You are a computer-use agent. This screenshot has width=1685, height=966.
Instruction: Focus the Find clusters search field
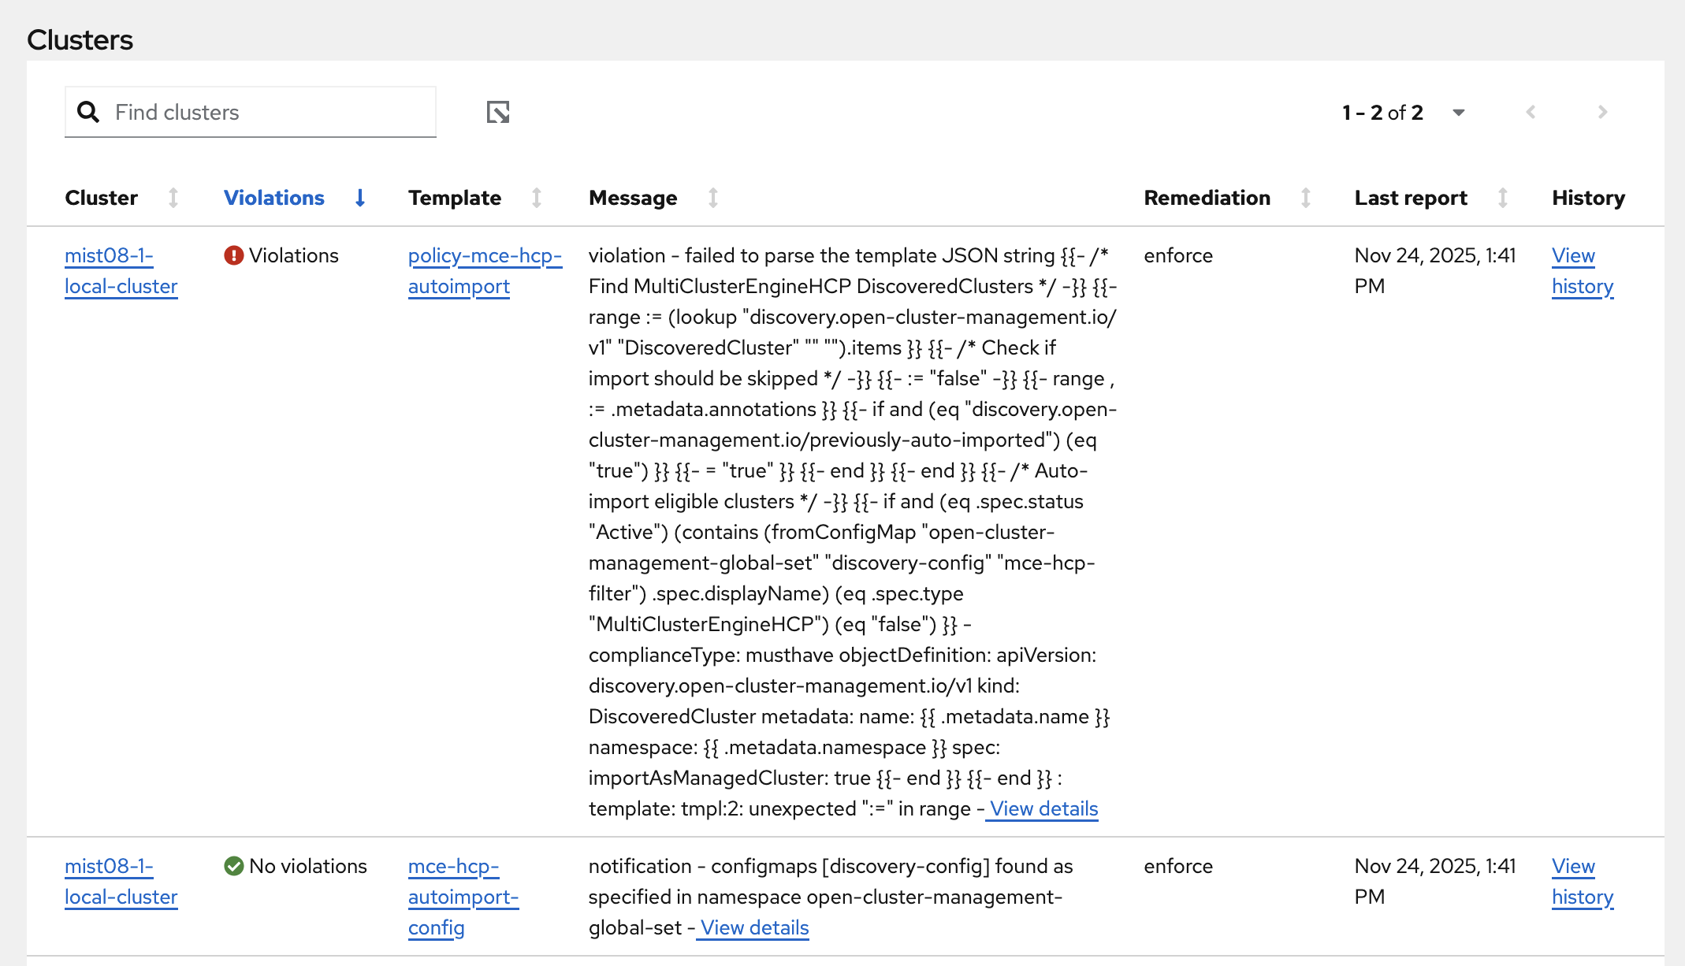(x=268, y=113)
